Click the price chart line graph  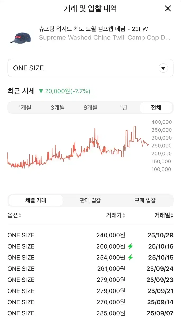pos(78,147)
